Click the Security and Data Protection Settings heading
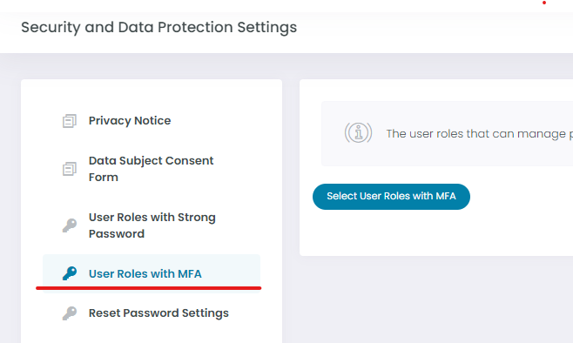Image resolution: width=573 pixels, height=343 pixels. (159, 27)
